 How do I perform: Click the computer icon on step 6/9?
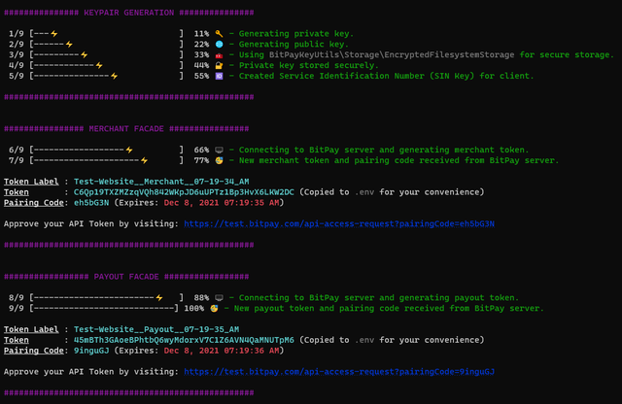(x=219, y=150)
